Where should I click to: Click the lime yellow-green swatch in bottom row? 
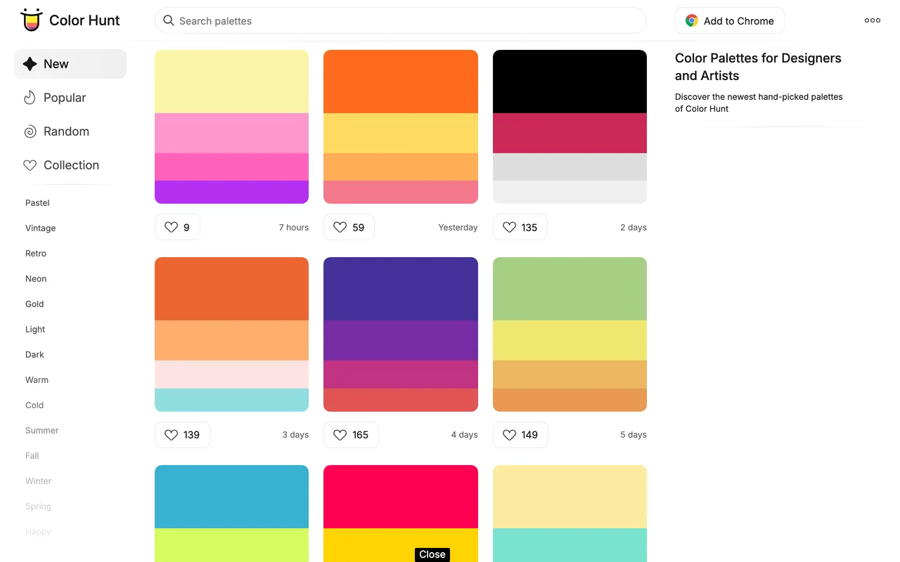point(231,545)
